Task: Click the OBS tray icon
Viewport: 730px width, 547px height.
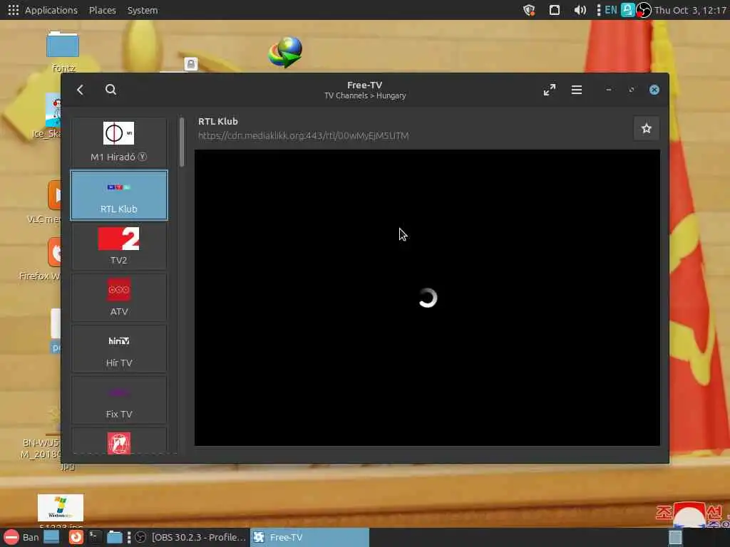Action: coord(644,10)
